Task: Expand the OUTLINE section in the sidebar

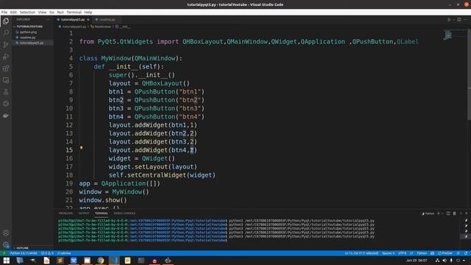Action: click(x=23, y=248)
